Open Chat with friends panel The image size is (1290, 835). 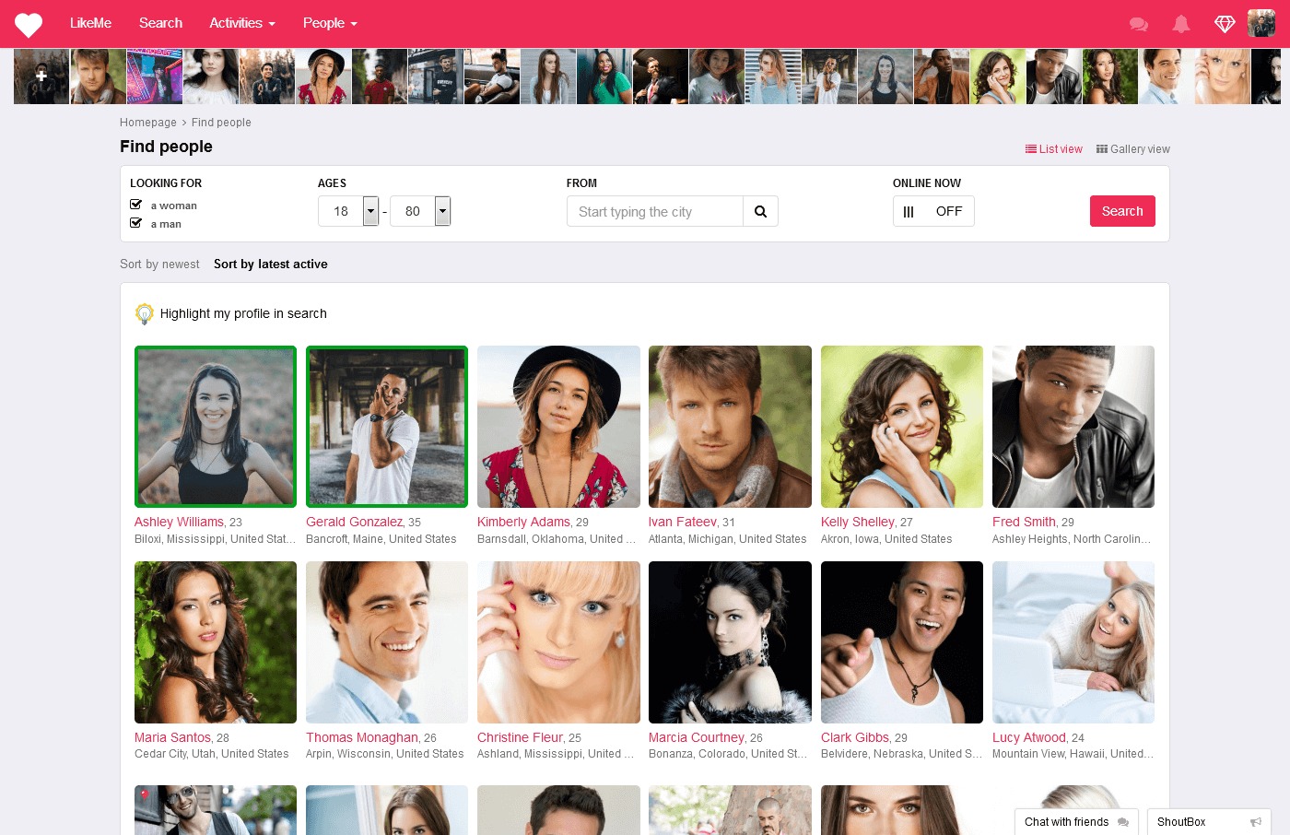[x=1076, y=822]
